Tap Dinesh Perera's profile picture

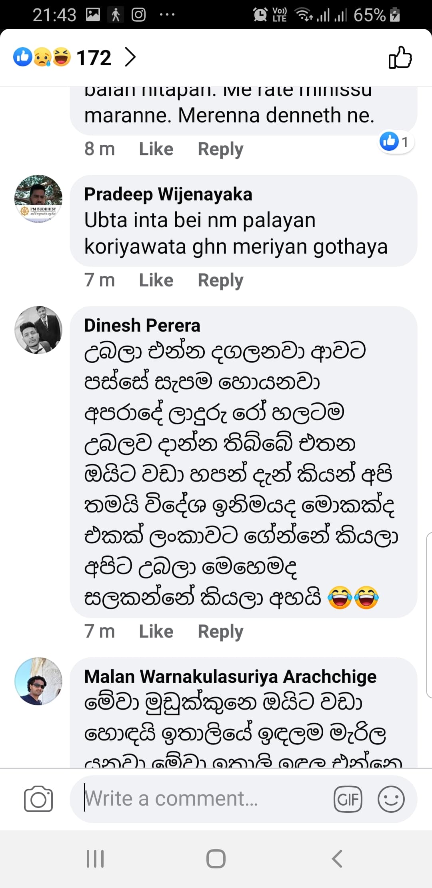38,330
